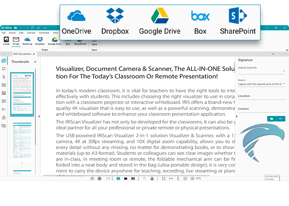Open the Bookmarks sidebar panel
This screenshot has height=206, width=289.
[x=4, y=69]
